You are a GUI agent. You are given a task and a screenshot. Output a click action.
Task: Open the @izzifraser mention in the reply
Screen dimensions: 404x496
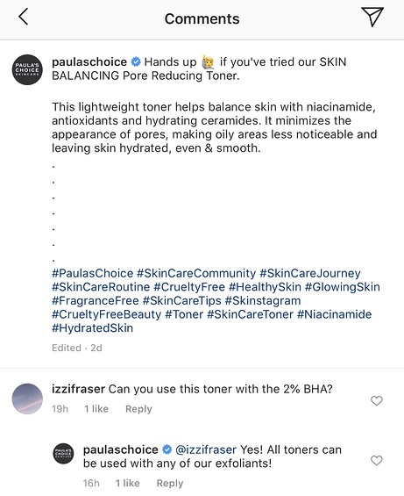[x=206, y=449]
